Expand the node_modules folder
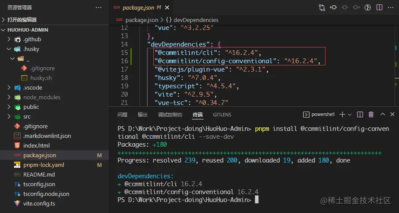 click(x=42, y=97)
